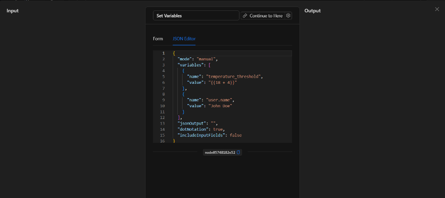Click the "John Doe" value
Viewport: 445px width, 198px height.
pos(220,106)
